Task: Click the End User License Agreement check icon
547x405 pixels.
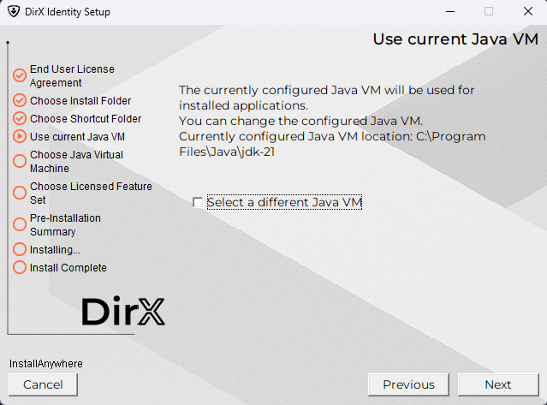Action: pyautogui.click(x=20, y=75)
